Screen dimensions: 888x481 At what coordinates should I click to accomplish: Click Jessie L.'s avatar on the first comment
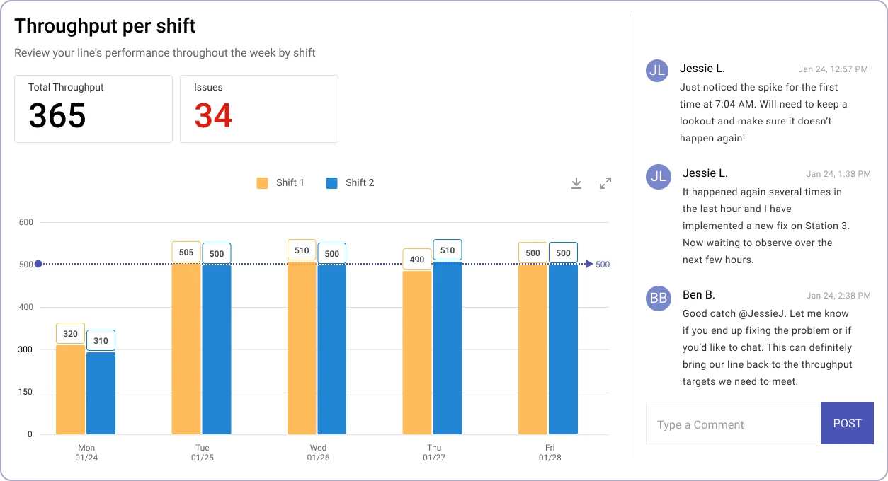pos(656,71)
